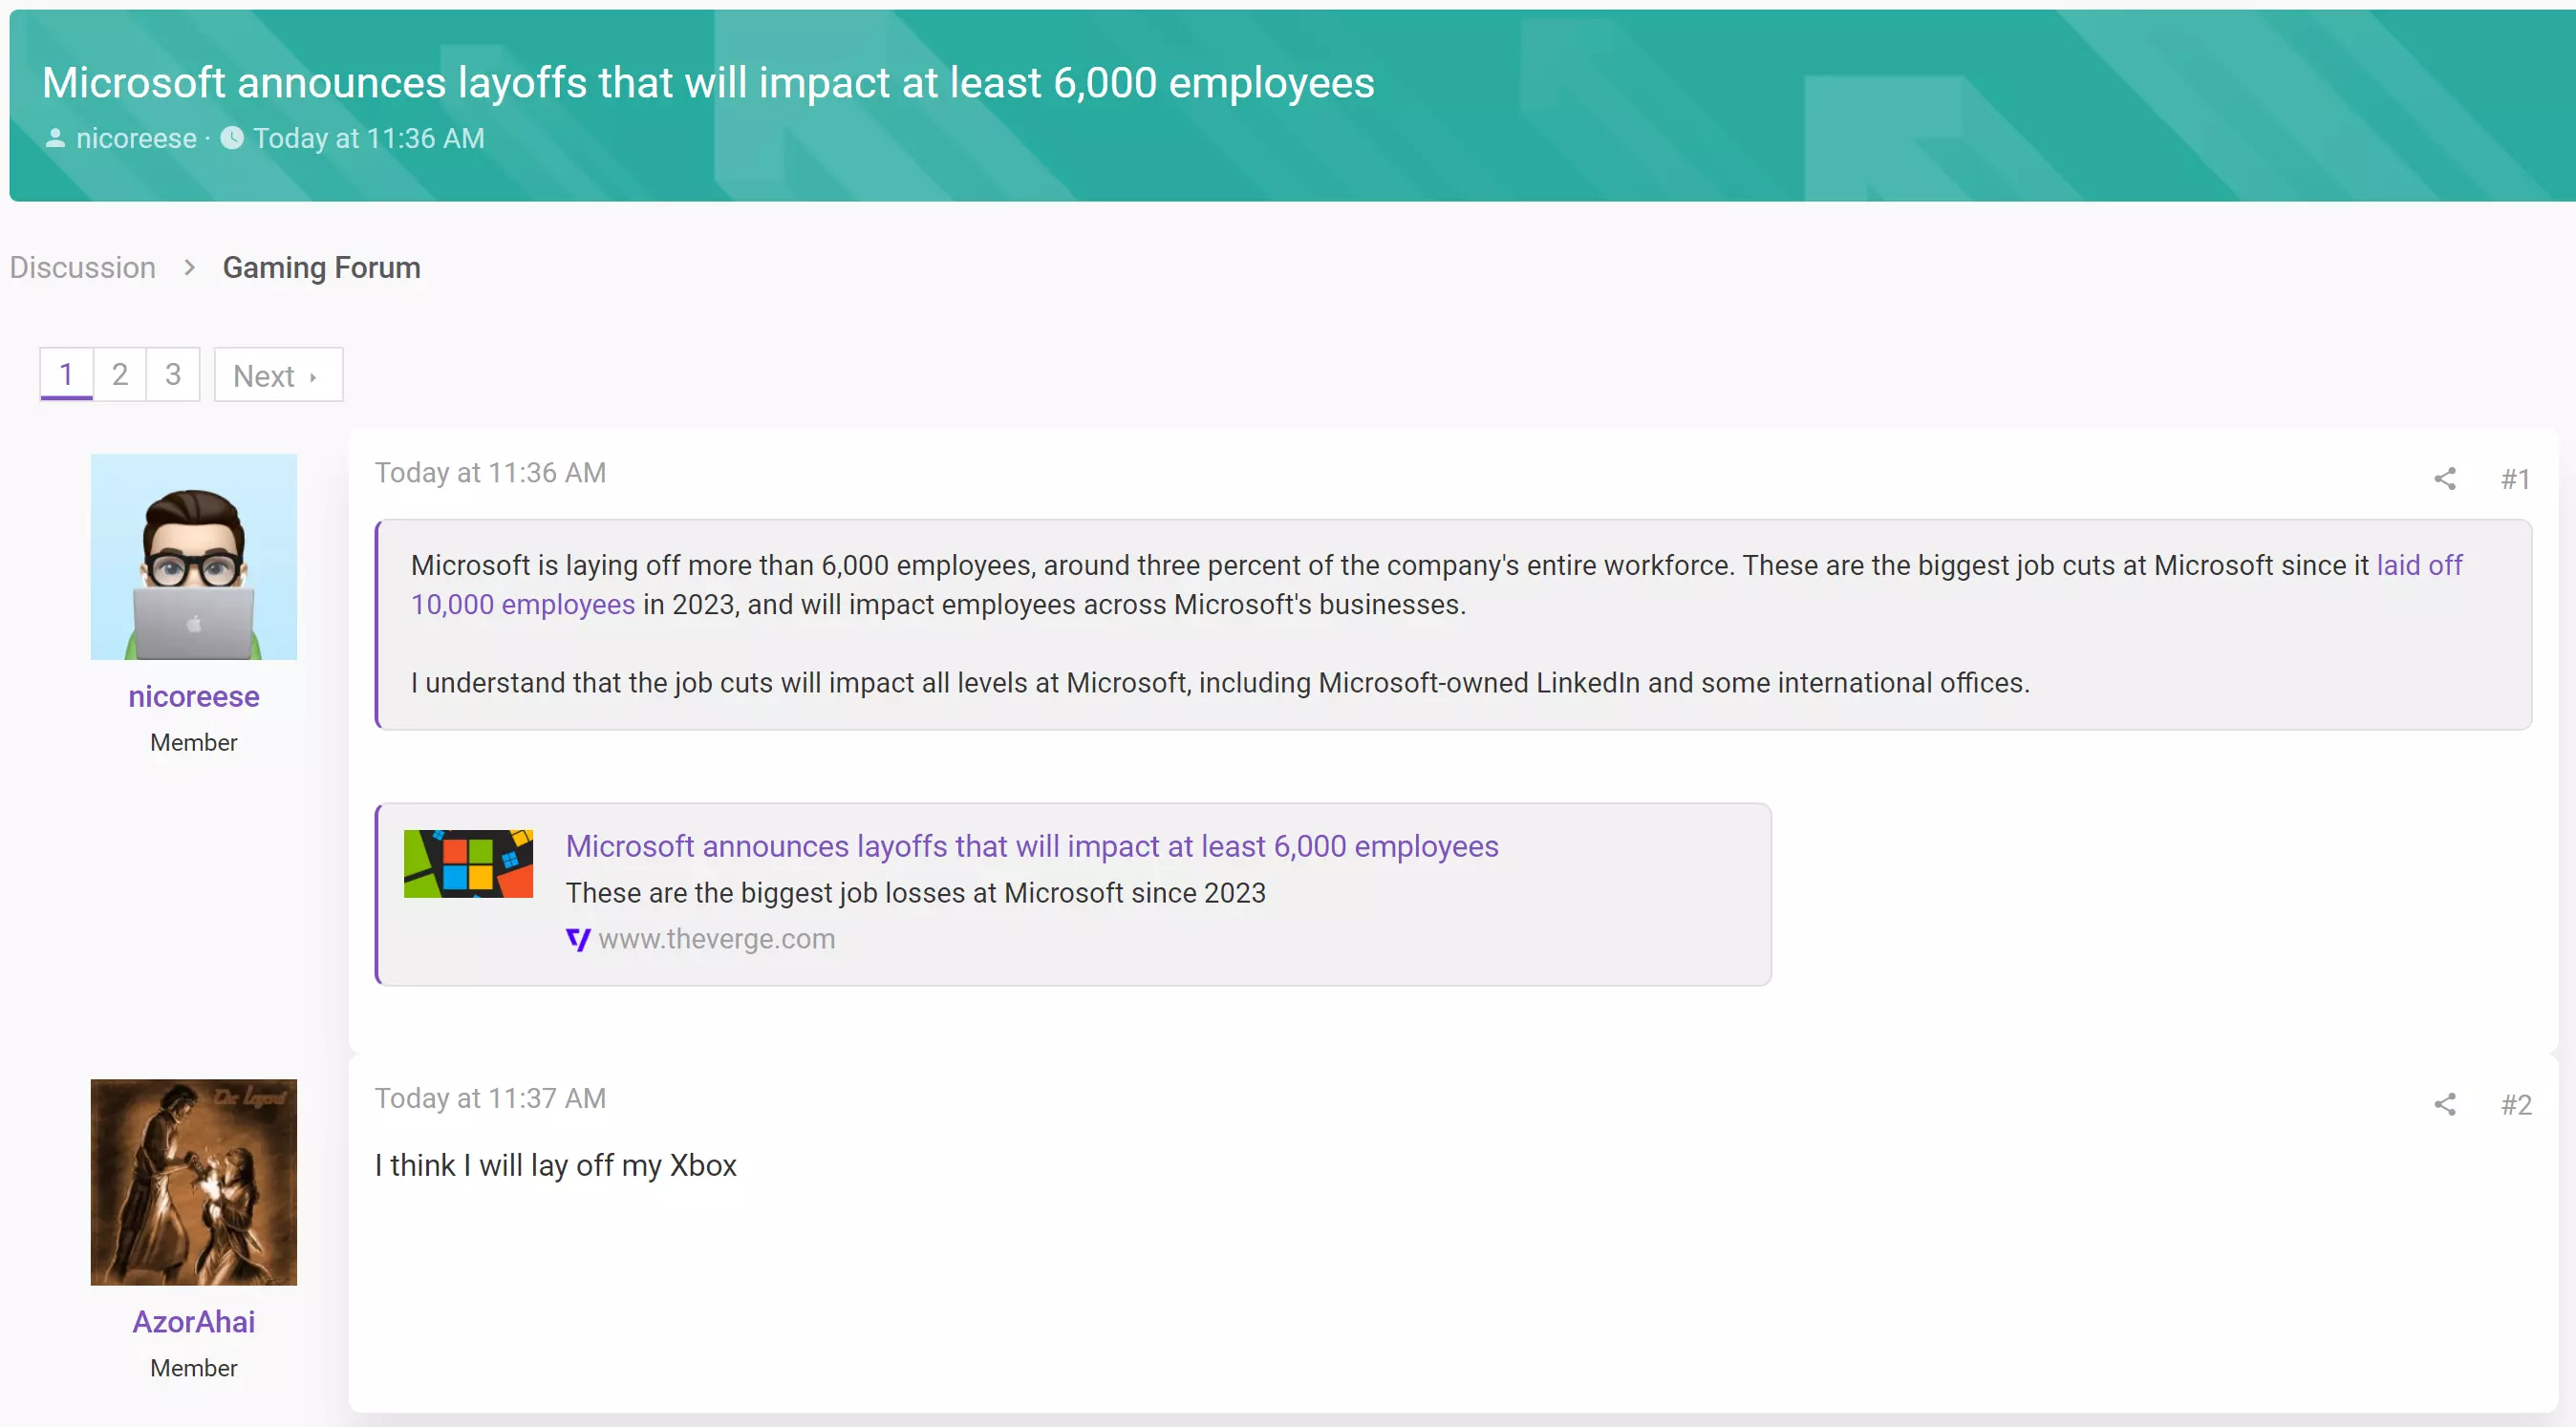
Task: Open the Microsoft logo thumbnail in link card
Action: tap(468, 863)
